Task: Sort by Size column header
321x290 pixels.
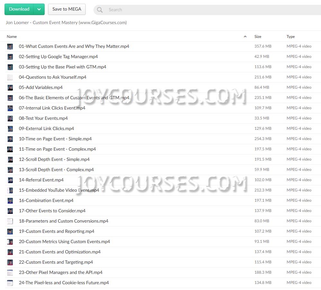Action: [x=258, y=37]
